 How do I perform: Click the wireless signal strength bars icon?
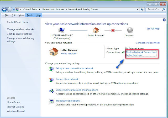[x=123, y=52]
